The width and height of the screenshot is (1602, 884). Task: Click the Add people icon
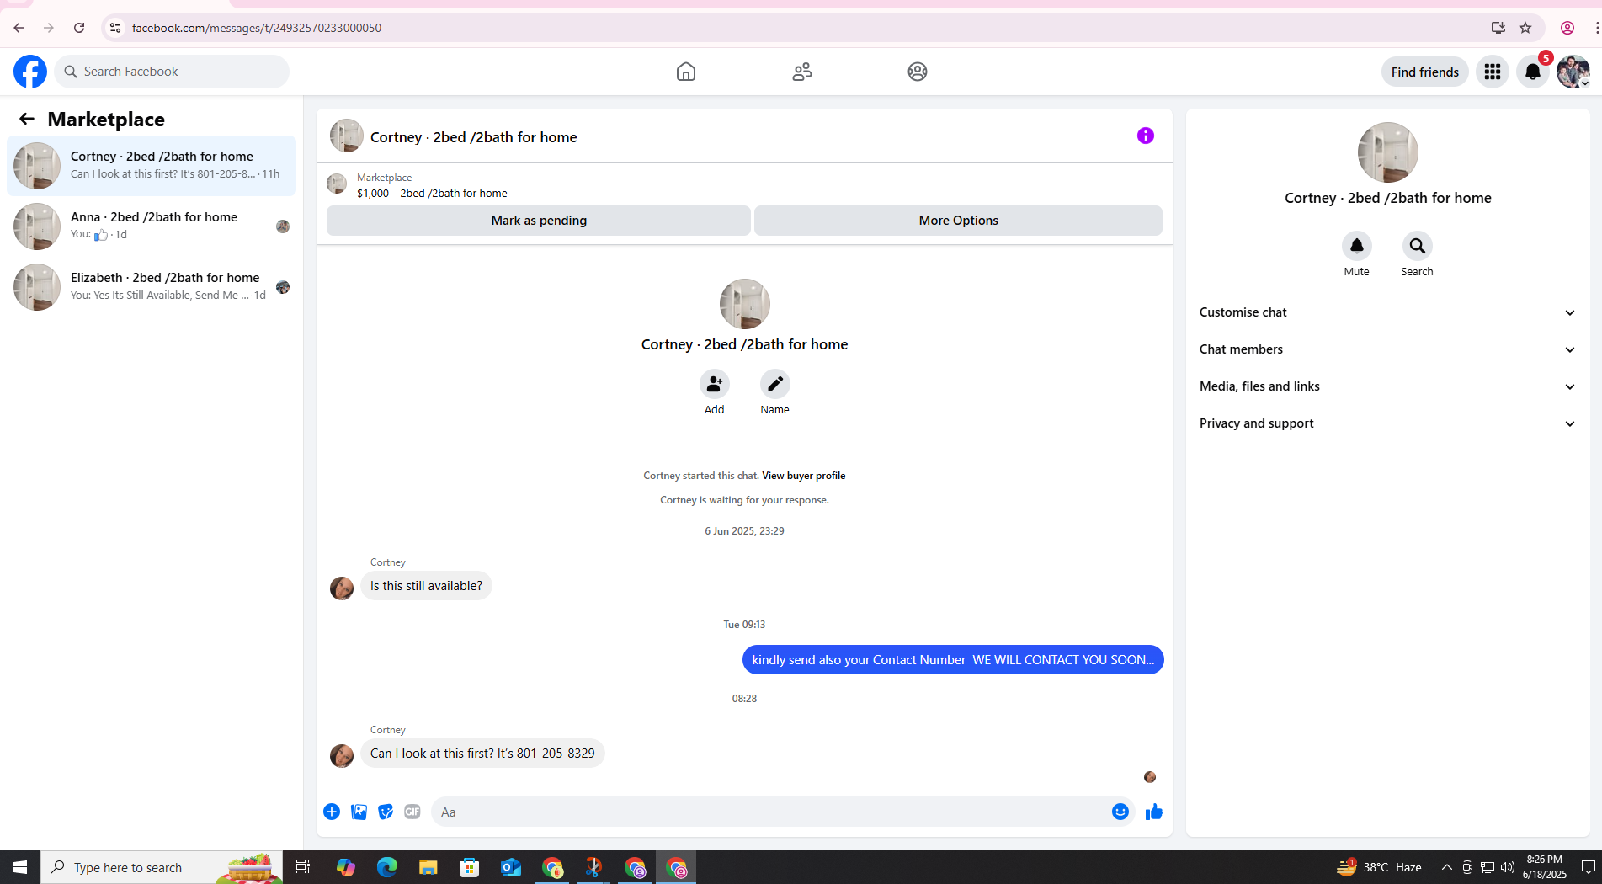(x=714, y=384)
